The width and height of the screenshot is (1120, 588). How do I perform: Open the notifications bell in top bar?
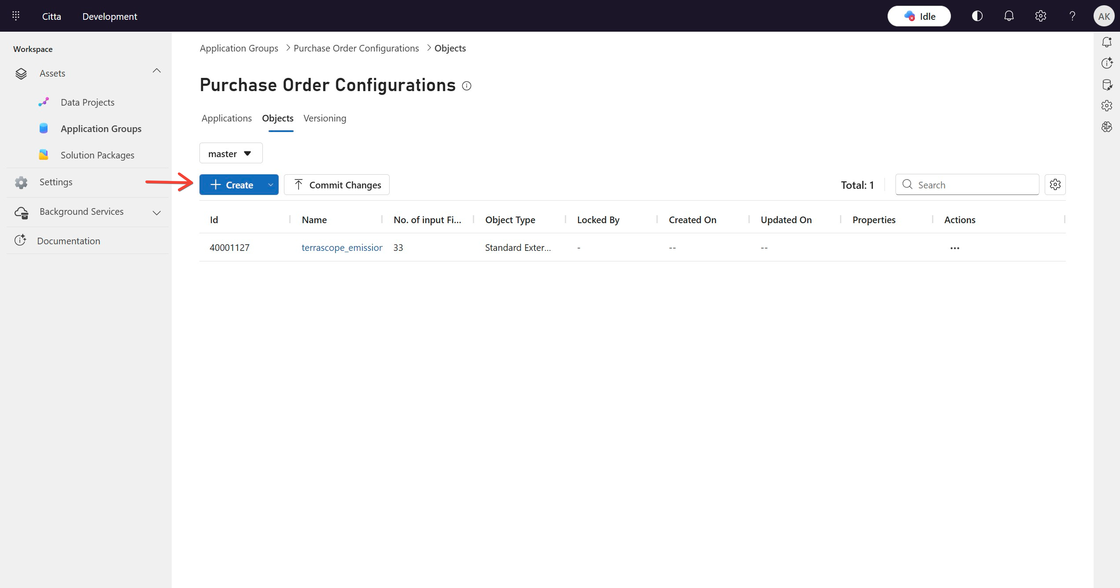pos(1009,16)
